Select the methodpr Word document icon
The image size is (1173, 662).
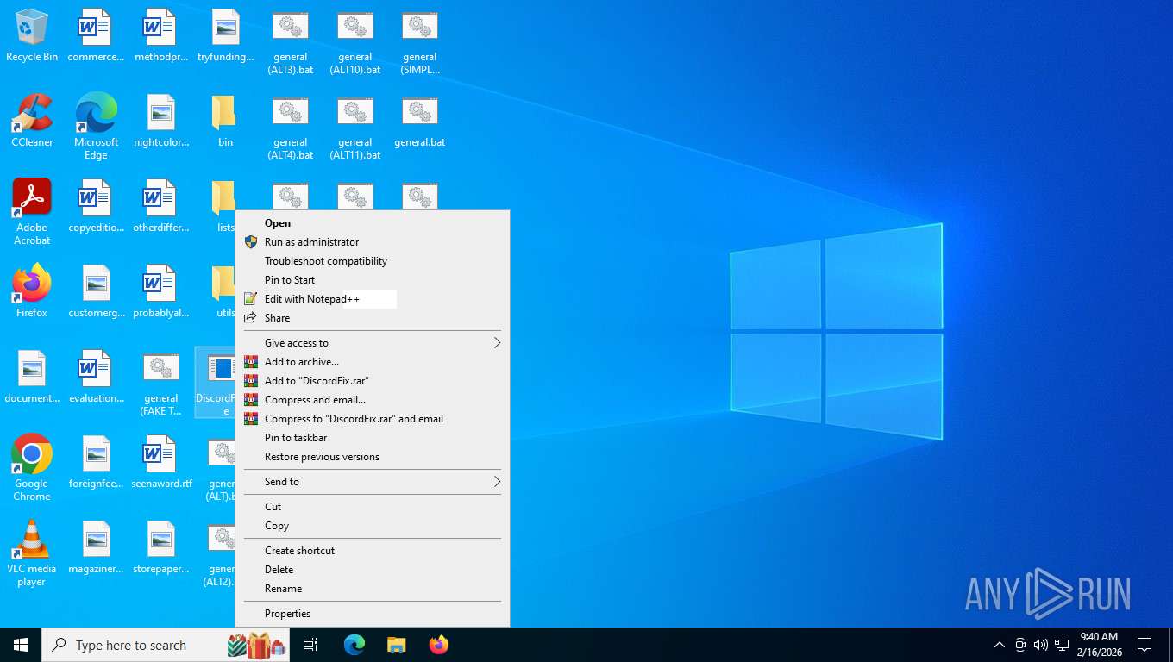coord(161,36)
